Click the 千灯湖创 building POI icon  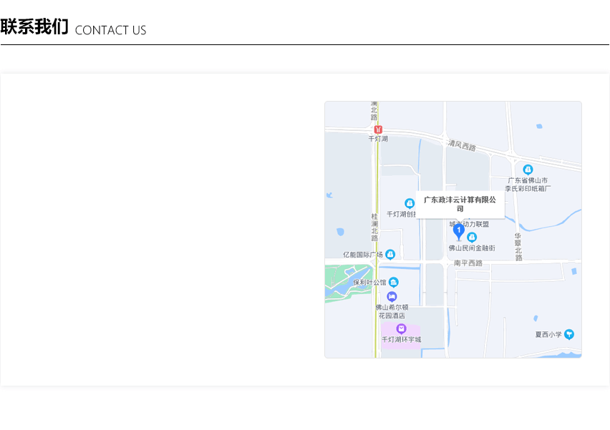410,203
